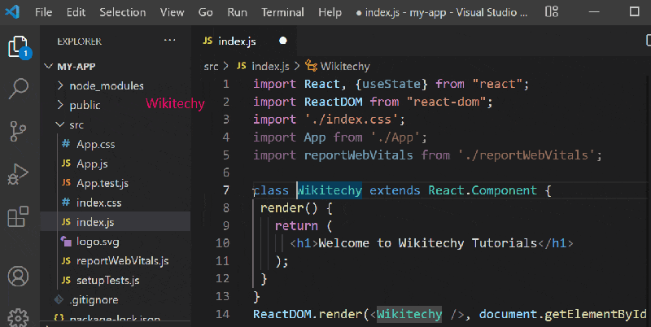
Task: Collapse the src folder
Action: coord(60,124)
